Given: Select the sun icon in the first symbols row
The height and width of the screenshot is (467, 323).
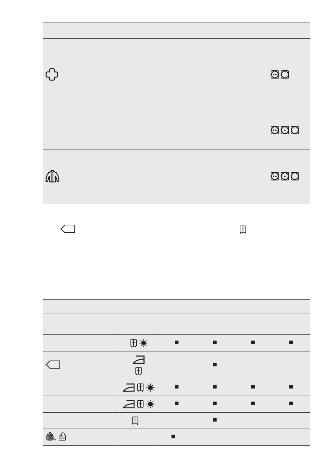Looking at the screenshot, I should point(144,343).
